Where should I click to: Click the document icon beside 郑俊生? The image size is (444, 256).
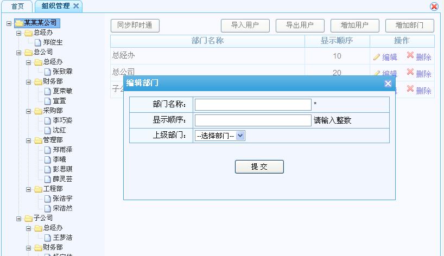point(38,42)
